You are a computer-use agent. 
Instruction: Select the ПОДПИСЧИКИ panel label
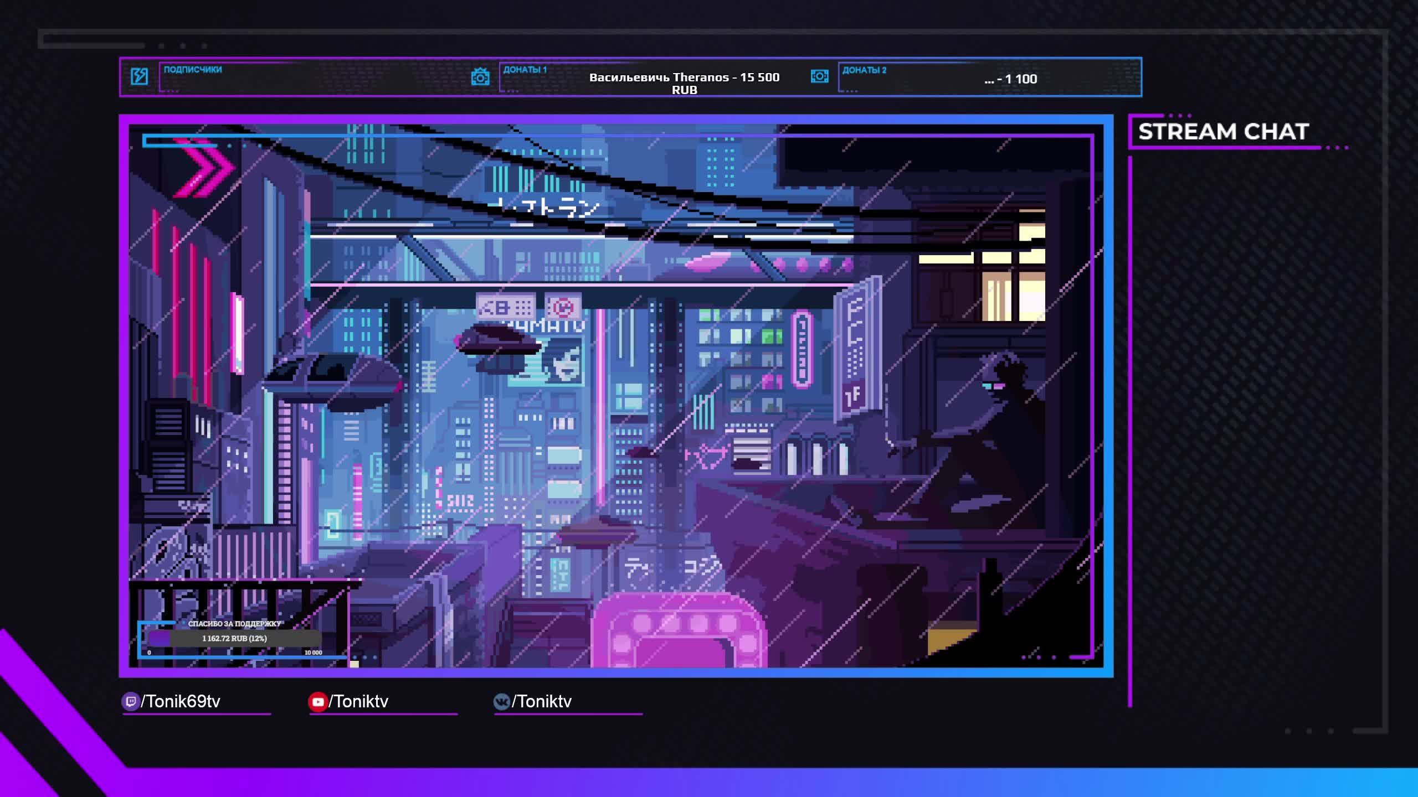point(192,70)
